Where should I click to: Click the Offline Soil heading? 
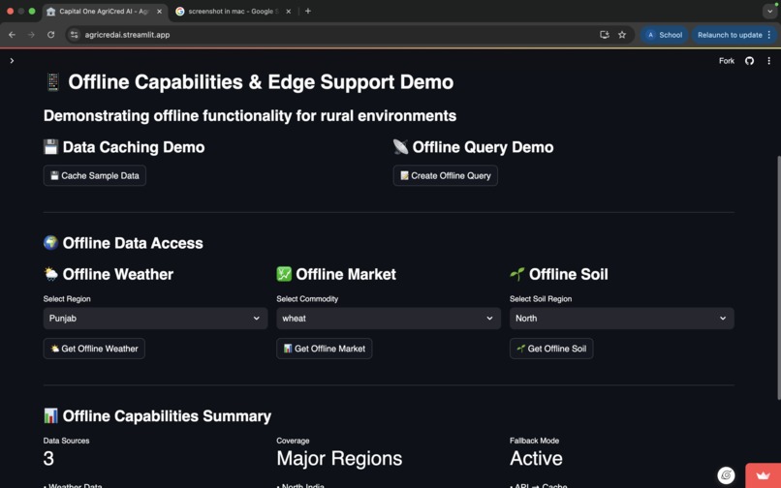pos(559,274)
